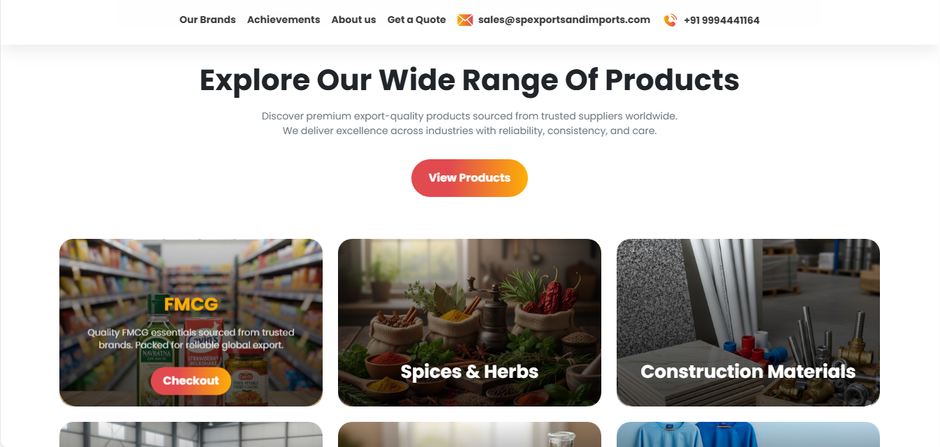Click the Checkout button on FMCG card
Screen dimensions: 940x447
(x=191, y=381)
